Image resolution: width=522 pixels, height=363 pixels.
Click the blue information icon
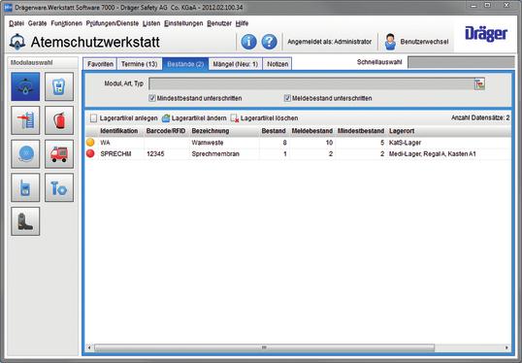coord(248,42)
